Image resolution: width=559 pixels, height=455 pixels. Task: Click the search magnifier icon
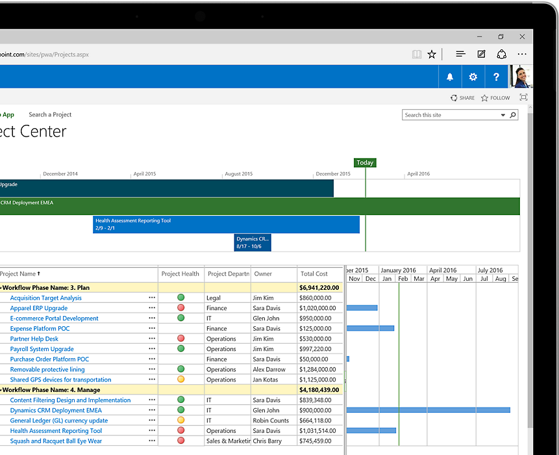513,115
